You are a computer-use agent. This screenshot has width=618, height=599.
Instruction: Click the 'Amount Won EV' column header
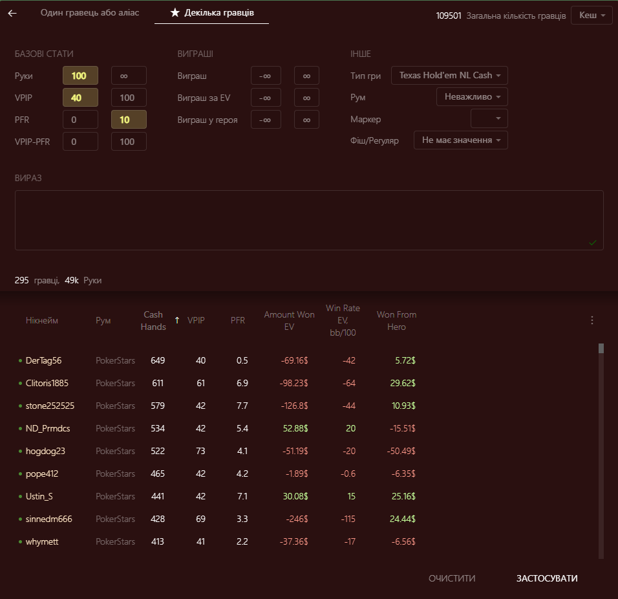click(290, 320)
